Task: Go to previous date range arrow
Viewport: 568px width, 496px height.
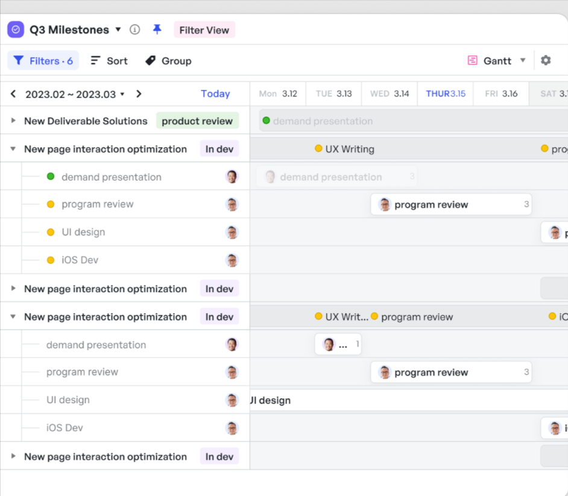Action: (13, 94)
